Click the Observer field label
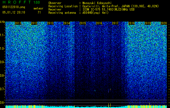 pyautogui.click(x=55, y=3)
